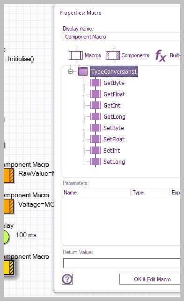
Task: Click the Return Value field
Action: 122,263
